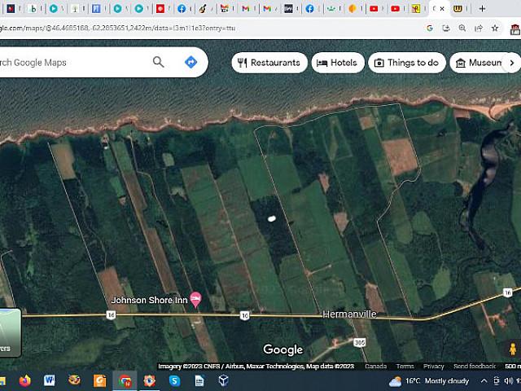Select the Museums category chip
521x391 pixels.
coord(480,63)
